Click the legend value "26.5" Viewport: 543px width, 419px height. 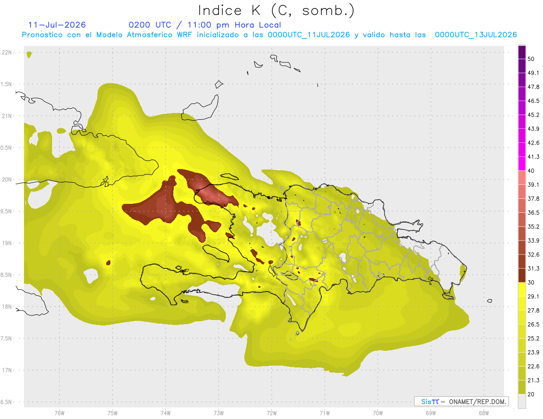533,325
